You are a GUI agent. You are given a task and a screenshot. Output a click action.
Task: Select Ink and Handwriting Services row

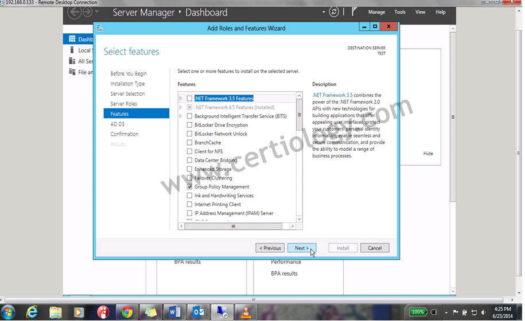[x=224, y=195]
